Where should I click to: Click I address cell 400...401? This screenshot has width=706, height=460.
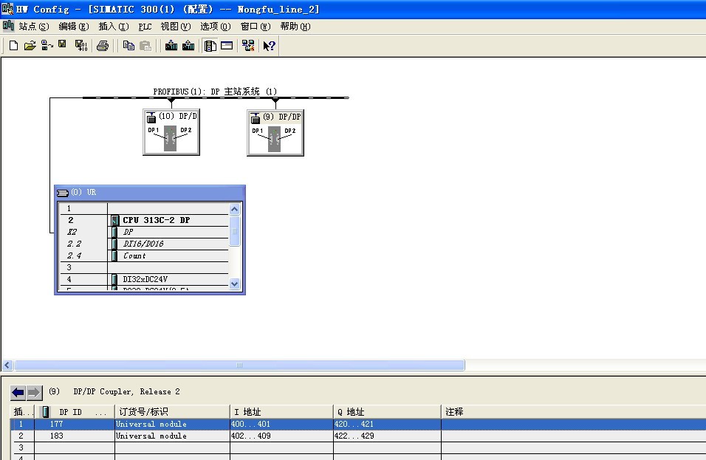click(x=282, y=424)
